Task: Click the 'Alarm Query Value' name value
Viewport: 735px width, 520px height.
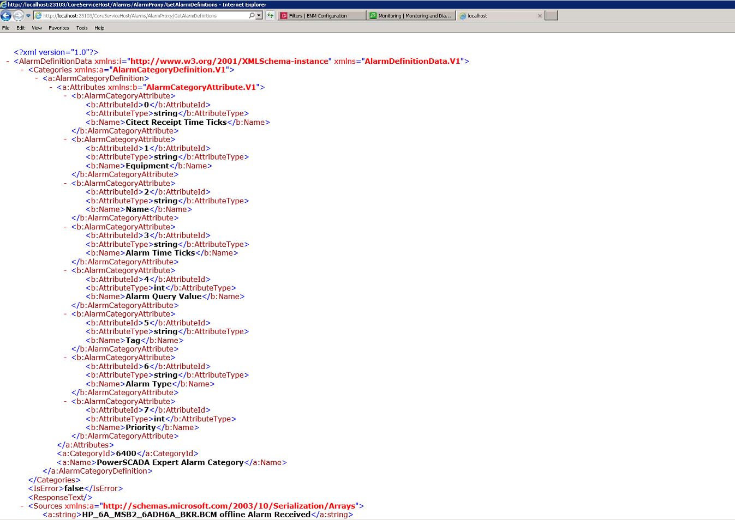Action: click(164, 297)
